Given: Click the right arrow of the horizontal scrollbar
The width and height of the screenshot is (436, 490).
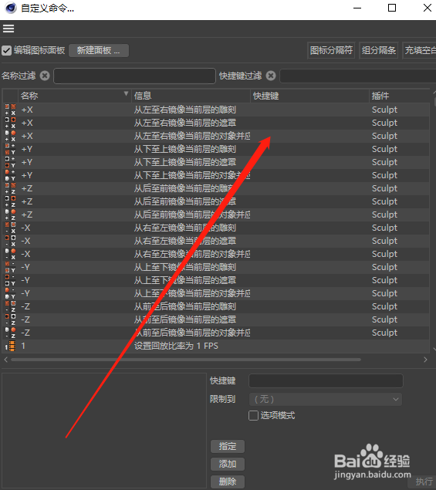Looking at the screenshot, I should 425,360.
